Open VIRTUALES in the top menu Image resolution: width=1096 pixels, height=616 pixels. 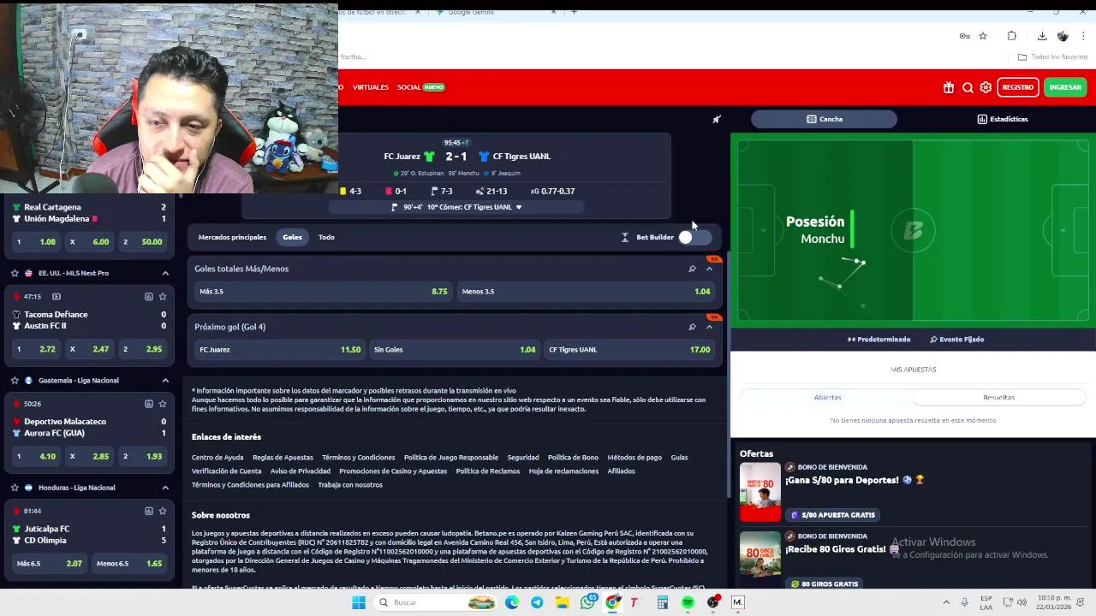click(371, 87)
